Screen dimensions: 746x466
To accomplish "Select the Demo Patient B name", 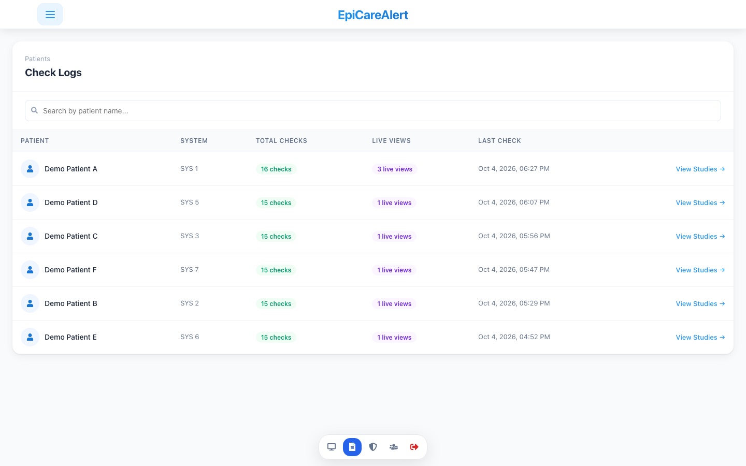I will (x=71, y=303).
